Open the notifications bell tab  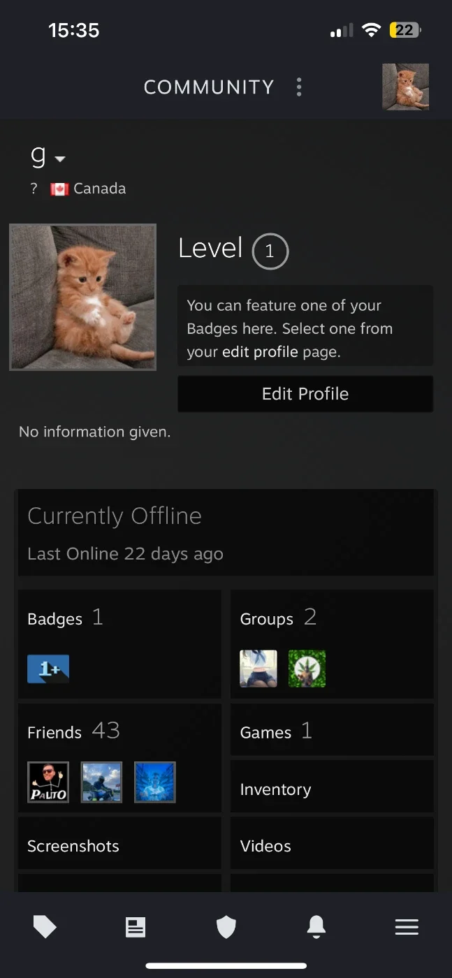tap(316, 927)
